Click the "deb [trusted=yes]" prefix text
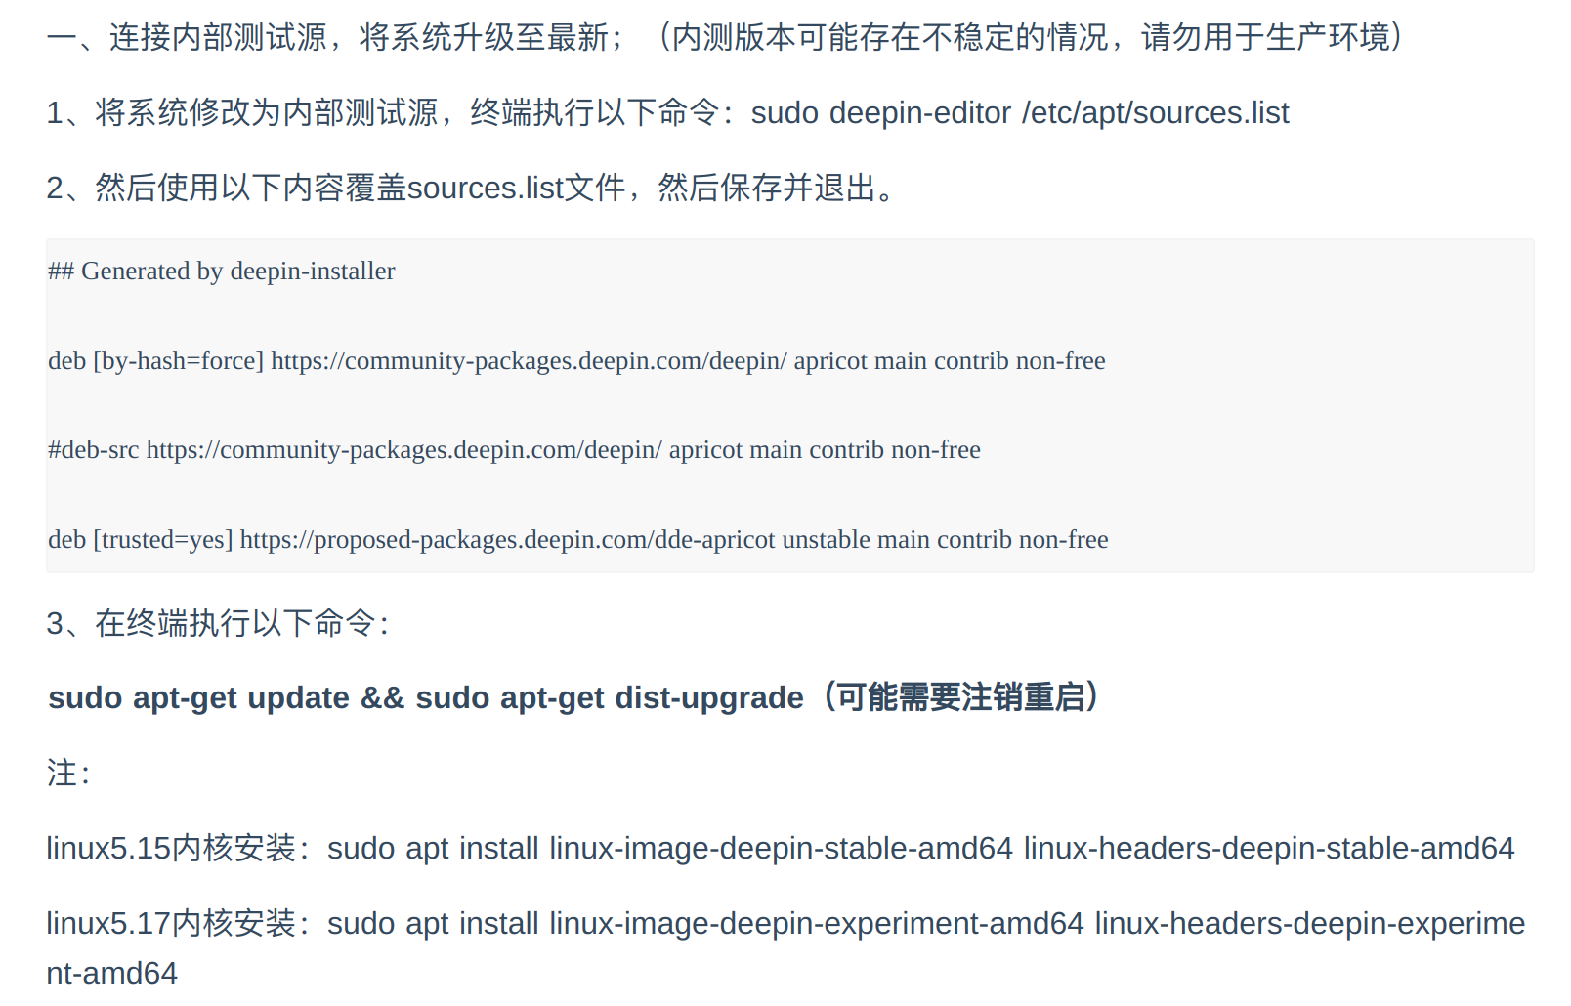Image resolution: width=1571 pixels, height=1006 pixels. (x=141, y=539)
